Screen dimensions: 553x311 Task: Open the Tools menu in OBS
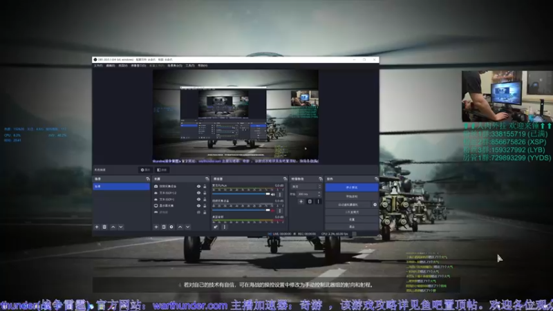point(190,66)
